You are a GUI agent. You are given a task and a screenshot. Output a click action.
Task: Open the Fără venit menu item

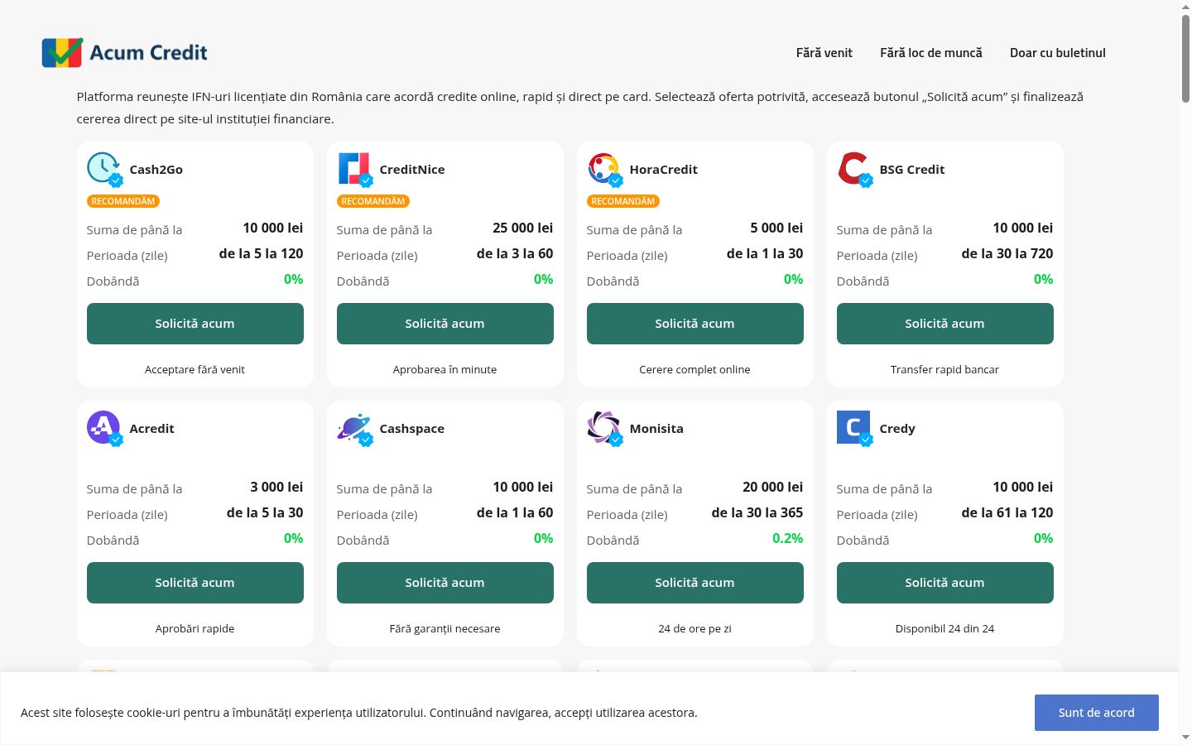[824, 53]
